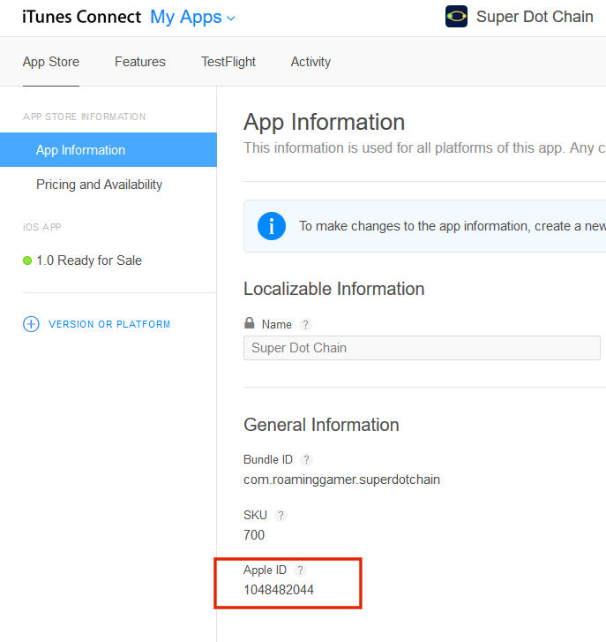Open Pricing and Availability
Viewport: 606px width, 642px height.
pyautogui.click(x=99, y=185)
